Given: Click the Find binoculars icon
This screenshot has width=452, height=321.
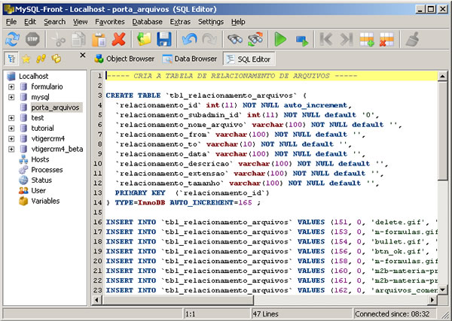Looking at the screenshot, I should point(235,39).
